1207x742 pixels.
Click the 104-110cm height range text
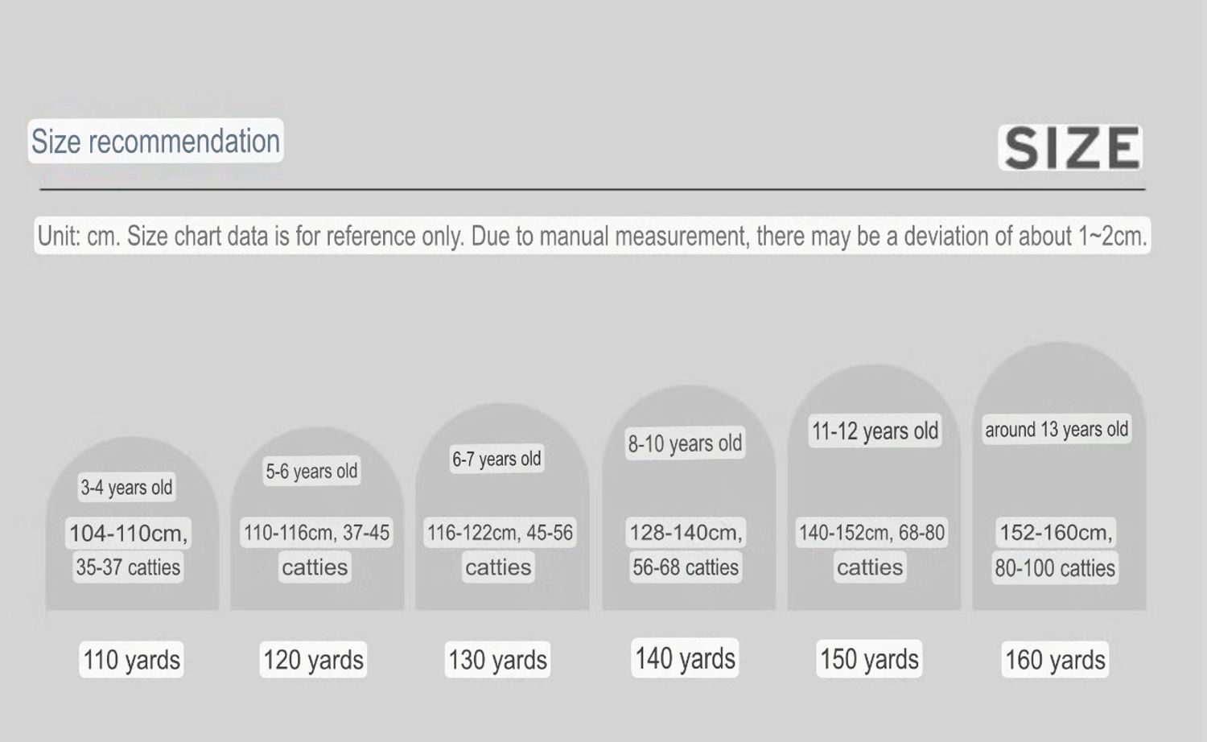click(128, 533)
